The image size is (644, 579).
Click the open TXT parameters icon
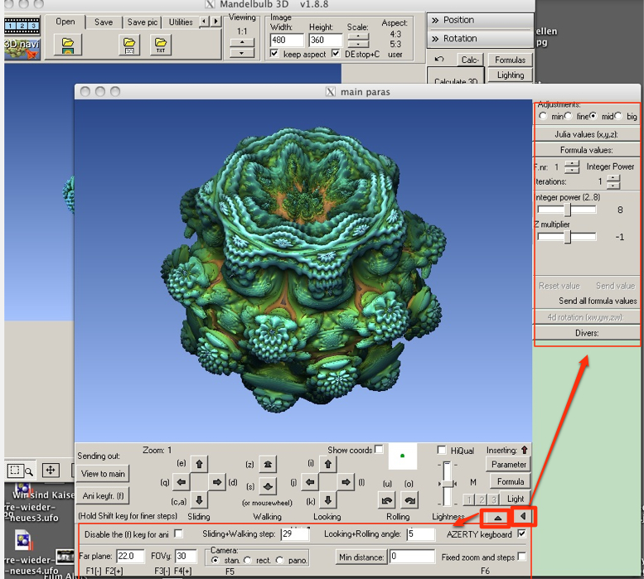[x=161, y=45]
